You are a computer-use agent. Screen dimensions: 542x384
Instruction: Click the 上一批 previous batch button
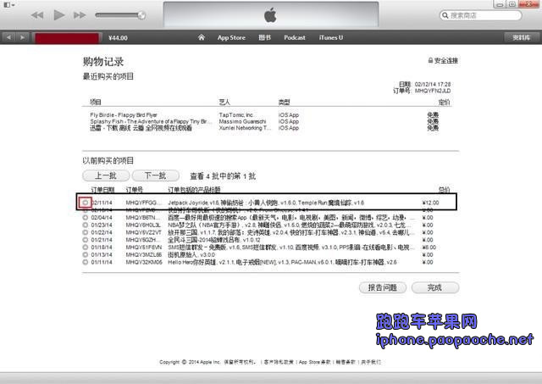pyautogui.click(x=106, y=175)
